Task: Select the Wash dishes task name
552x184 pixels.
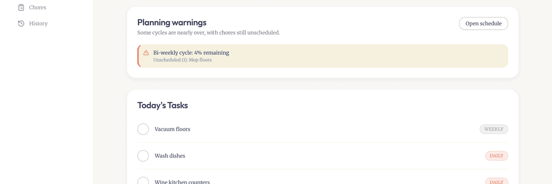Action: coord(170,156)
